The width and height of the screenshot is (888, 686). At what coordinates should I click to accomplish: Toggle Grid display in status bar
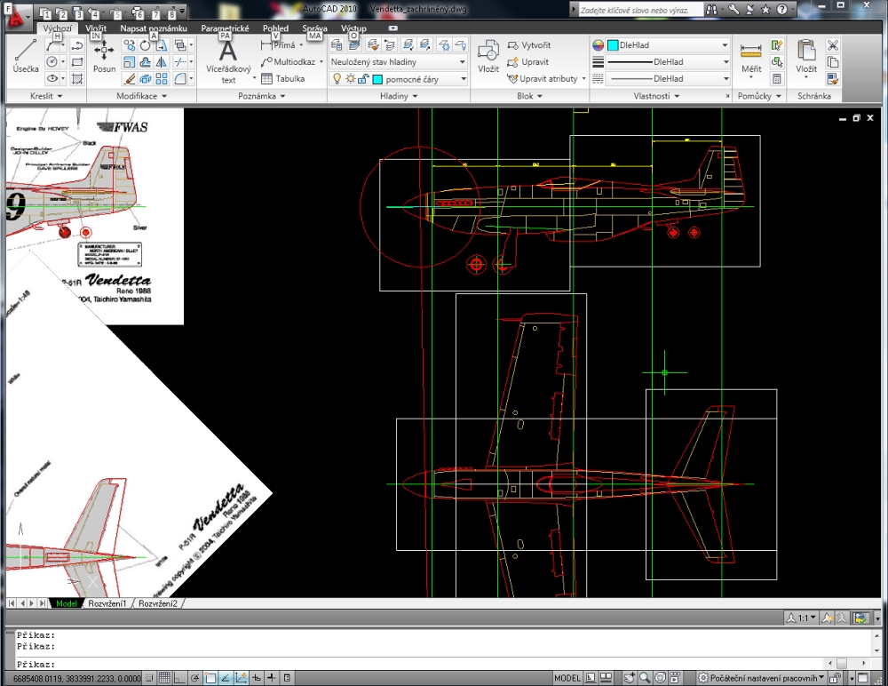pos(164,677)
